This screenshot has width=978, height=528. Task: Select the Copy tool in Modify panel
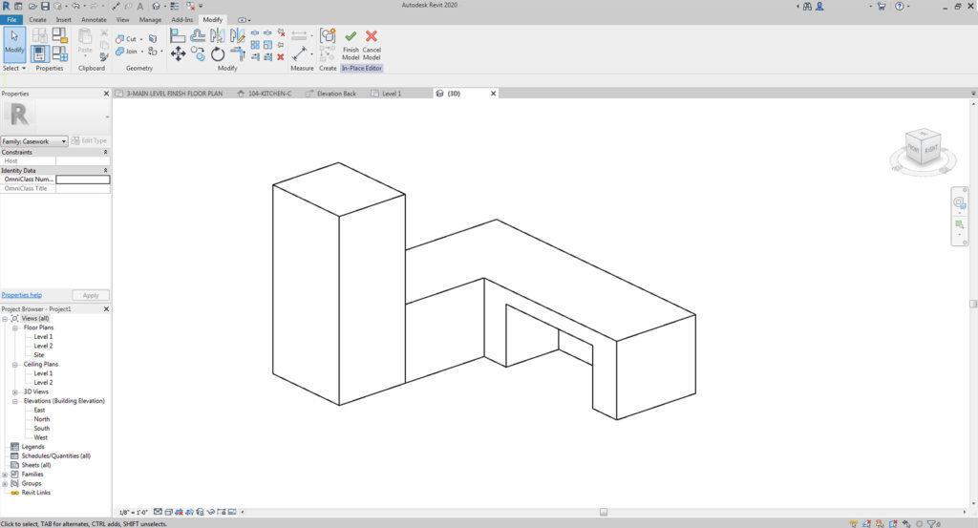[198, 54]
